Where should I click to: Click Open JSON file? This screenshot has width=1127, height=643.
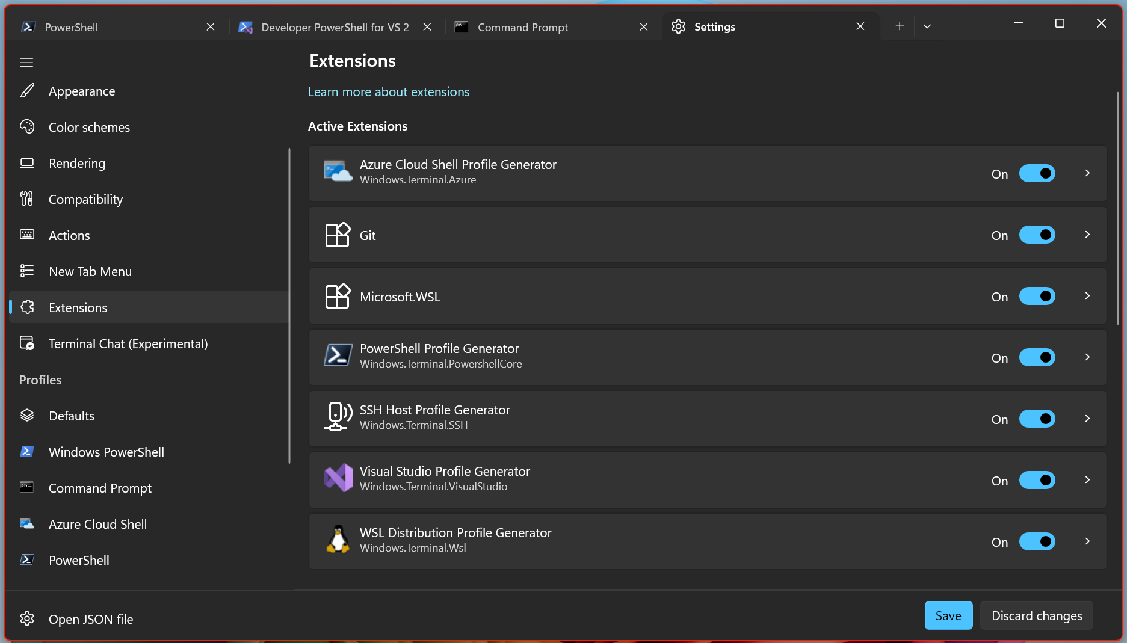[149, 619]
